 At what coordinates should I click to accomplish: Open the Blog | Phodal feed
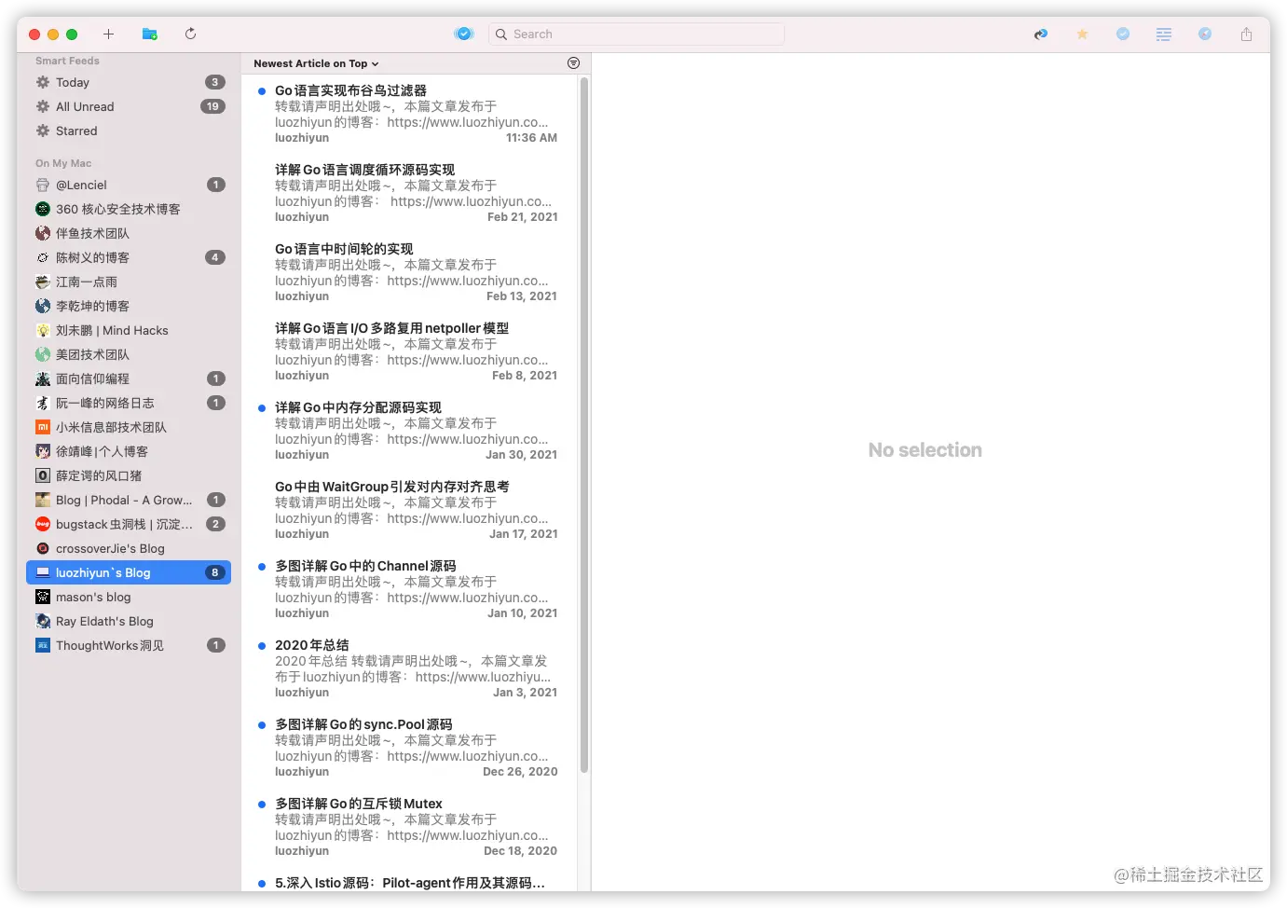[x=129, y=500]
